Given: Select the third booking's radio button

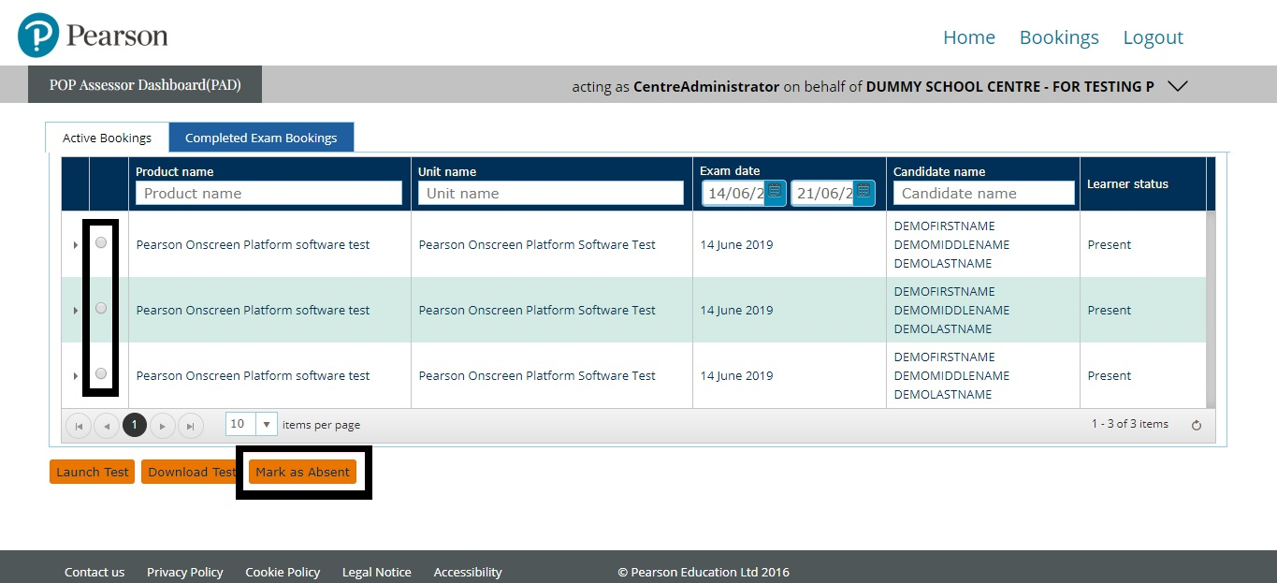Looking at the screenshot, I should click(x=101, y=373).
